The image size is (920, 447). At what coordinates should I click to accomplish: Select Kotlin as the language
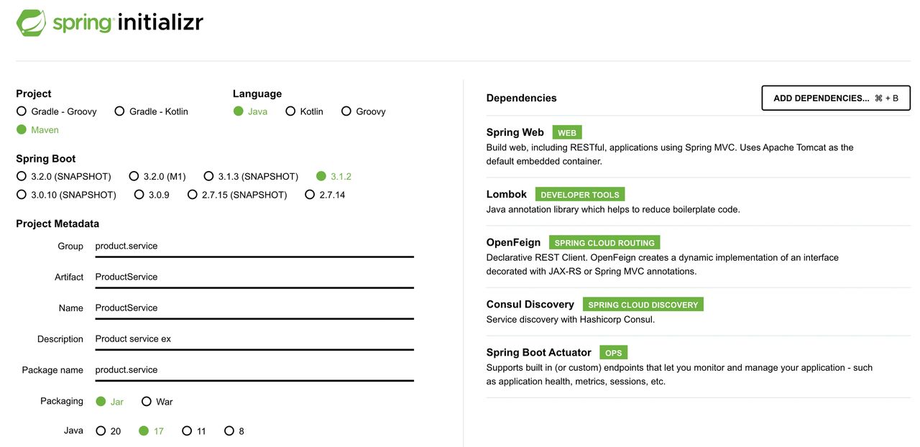coord(290,111)
